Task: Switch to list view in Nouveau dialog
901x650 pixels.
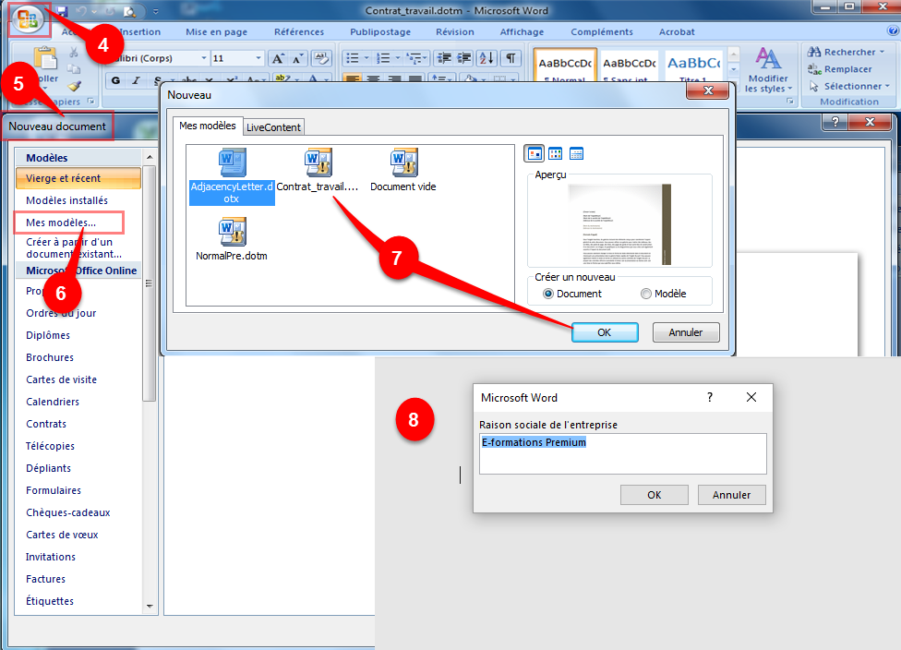Action: [555, 153]
